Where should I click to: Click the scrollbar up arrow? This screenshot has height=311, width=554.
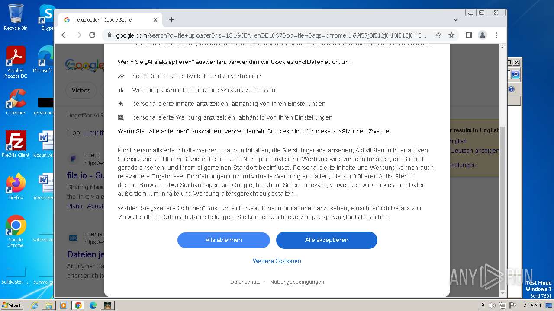(502, 47)
